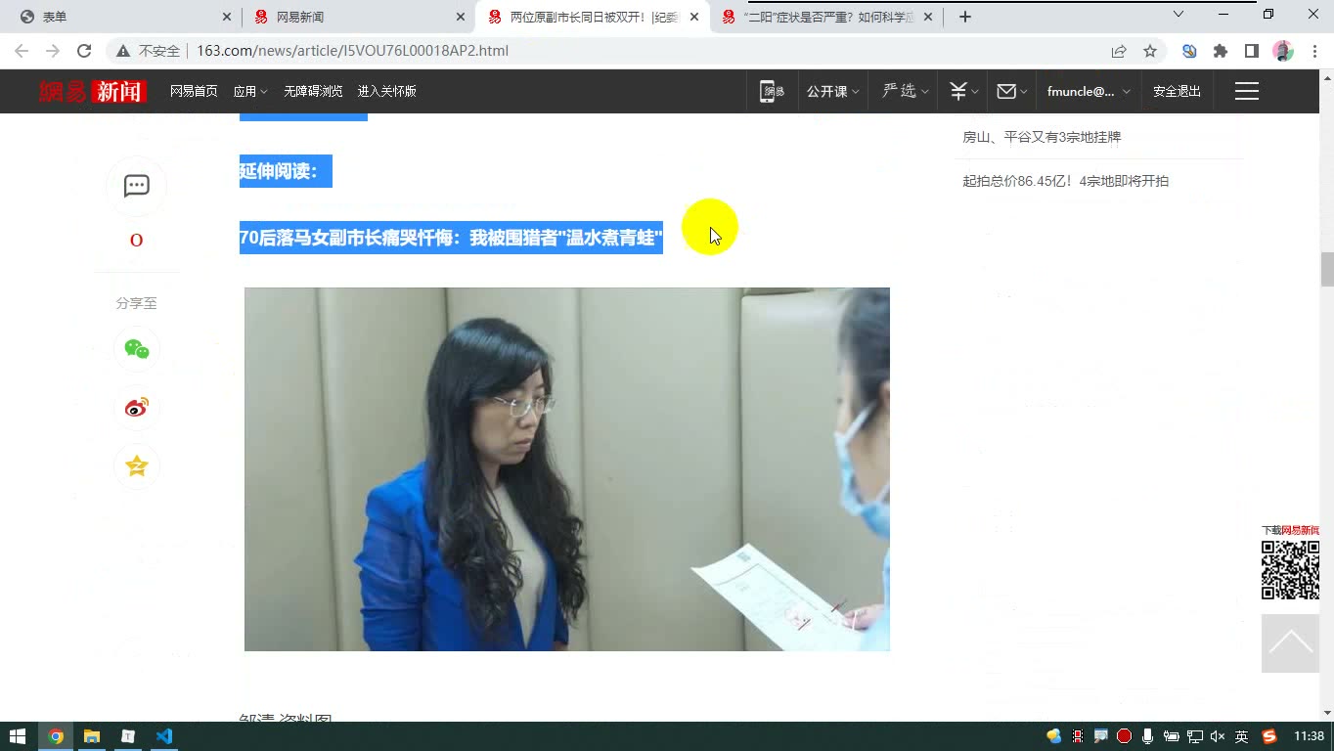Open the Chrome side panel icon

(1251, 51)
